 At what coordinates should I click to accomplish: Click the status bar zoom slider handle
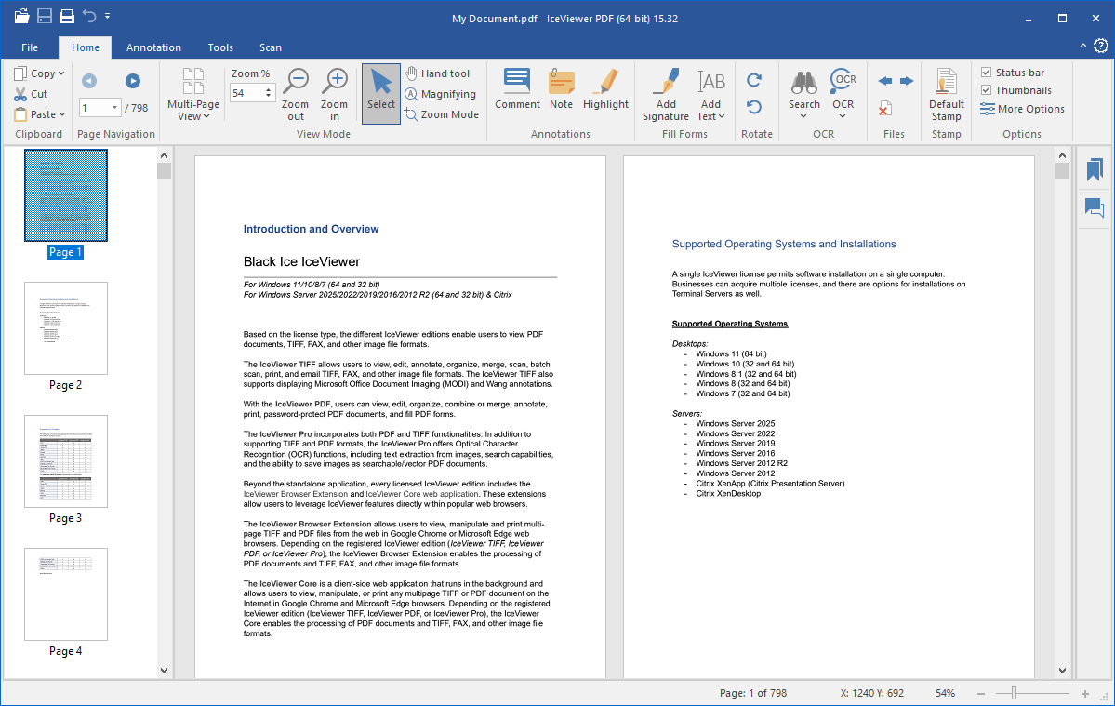[x=1014, y=693]
